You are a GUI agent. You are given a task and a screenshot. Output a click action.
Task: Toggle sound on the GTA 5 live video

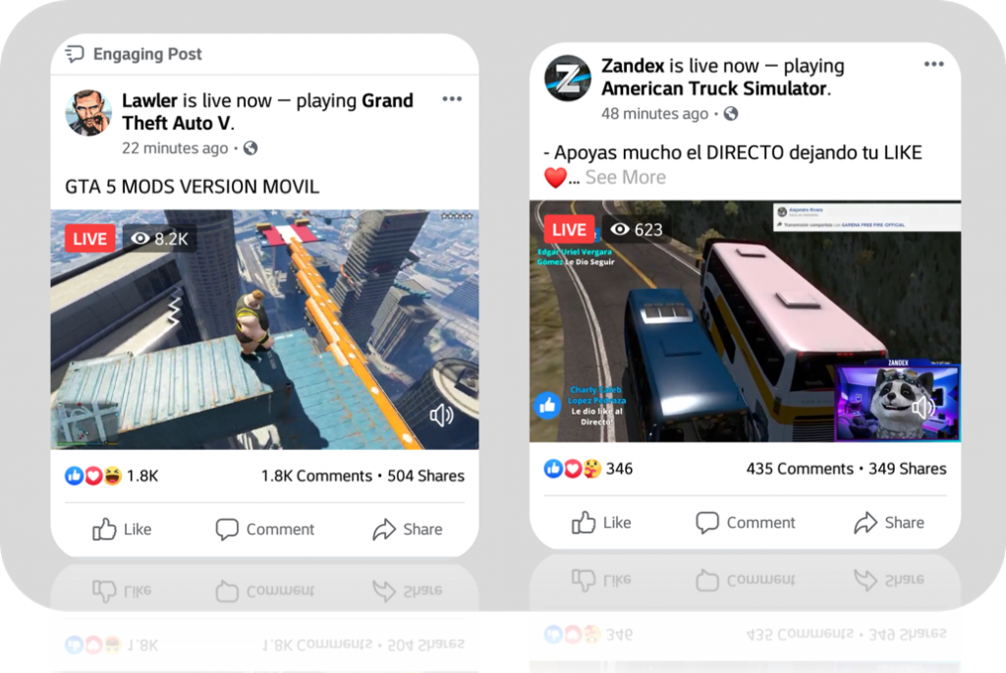[441, 415]
